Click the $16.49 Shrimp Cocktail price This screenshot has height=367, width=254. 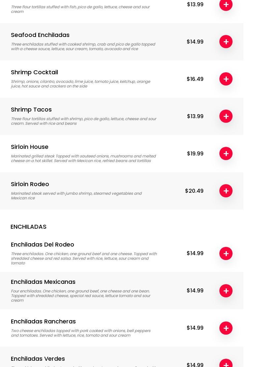pyautogui.click(x=195, y=79)
